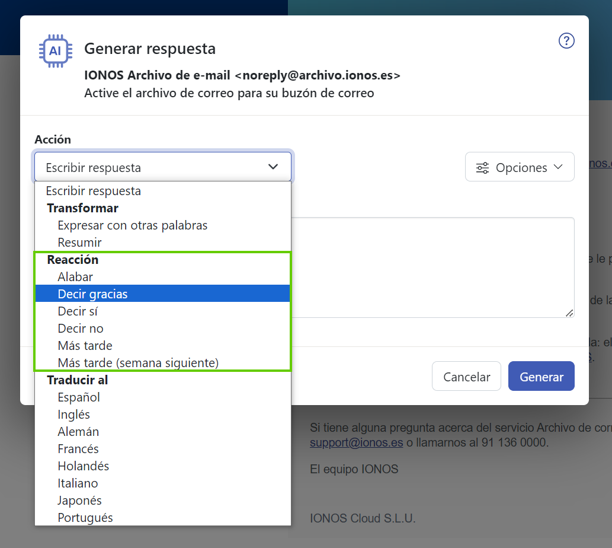Translate to Holandés
Screen dimensions: 612x548
(163, 466)
